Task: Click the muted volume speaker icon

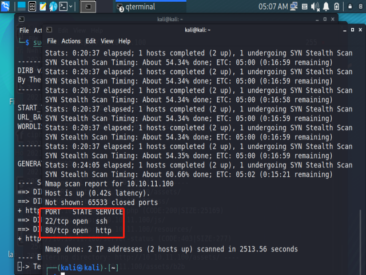Action: coord(315,7)
